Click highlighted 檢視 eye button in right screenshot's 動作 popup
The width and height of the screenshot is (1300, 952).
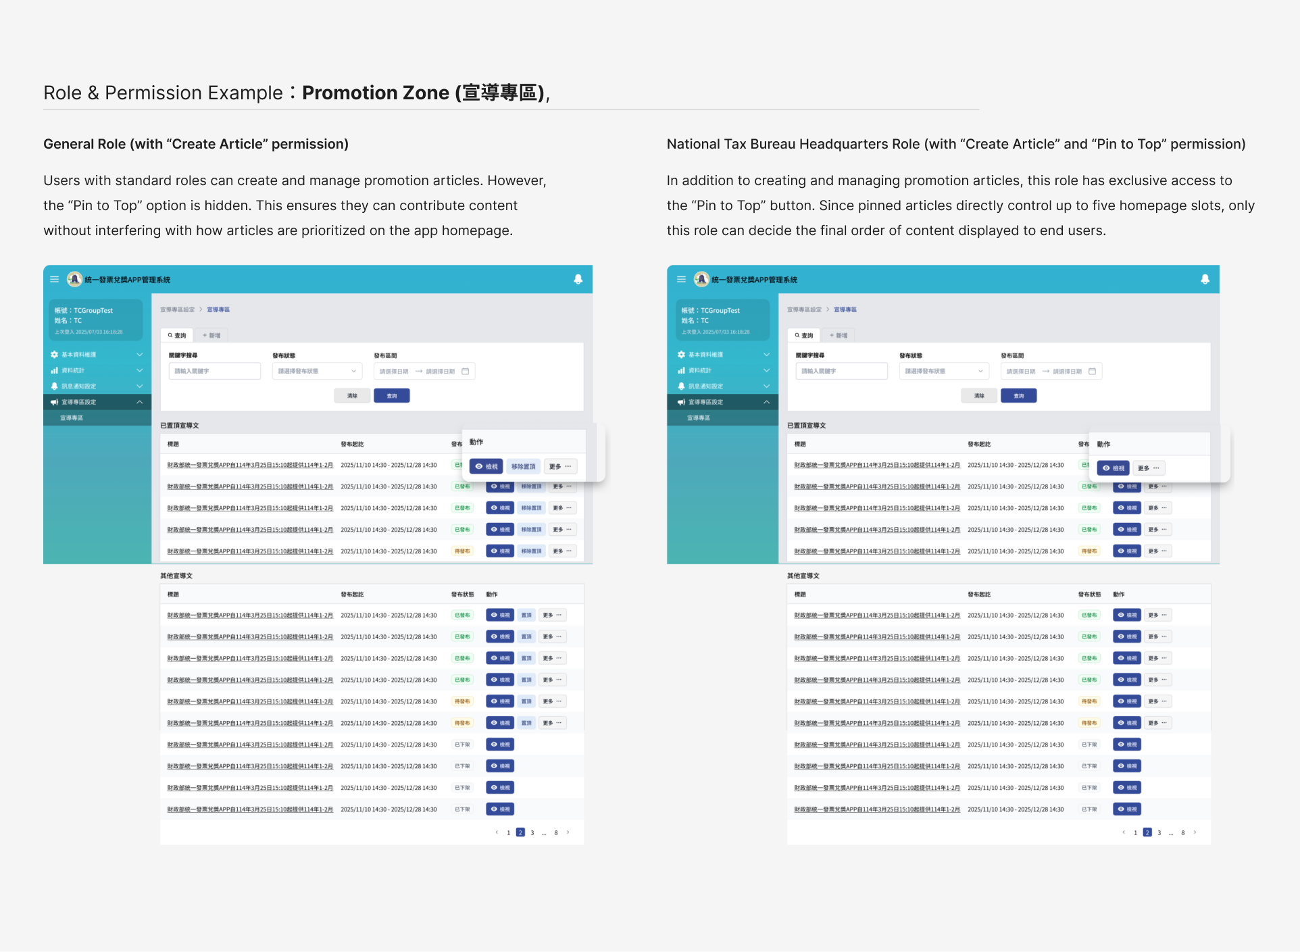[x=1113, y=468]
